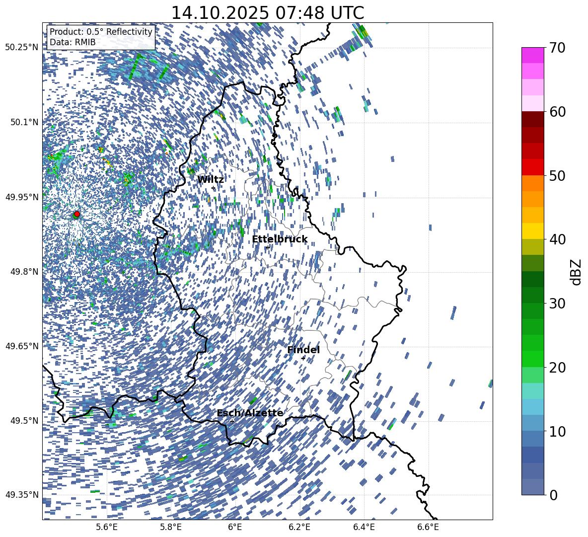The width and height of the screenshot is (588, 537).
Task: Click the 40 colorbar tick label
Action: pos(557,239)
